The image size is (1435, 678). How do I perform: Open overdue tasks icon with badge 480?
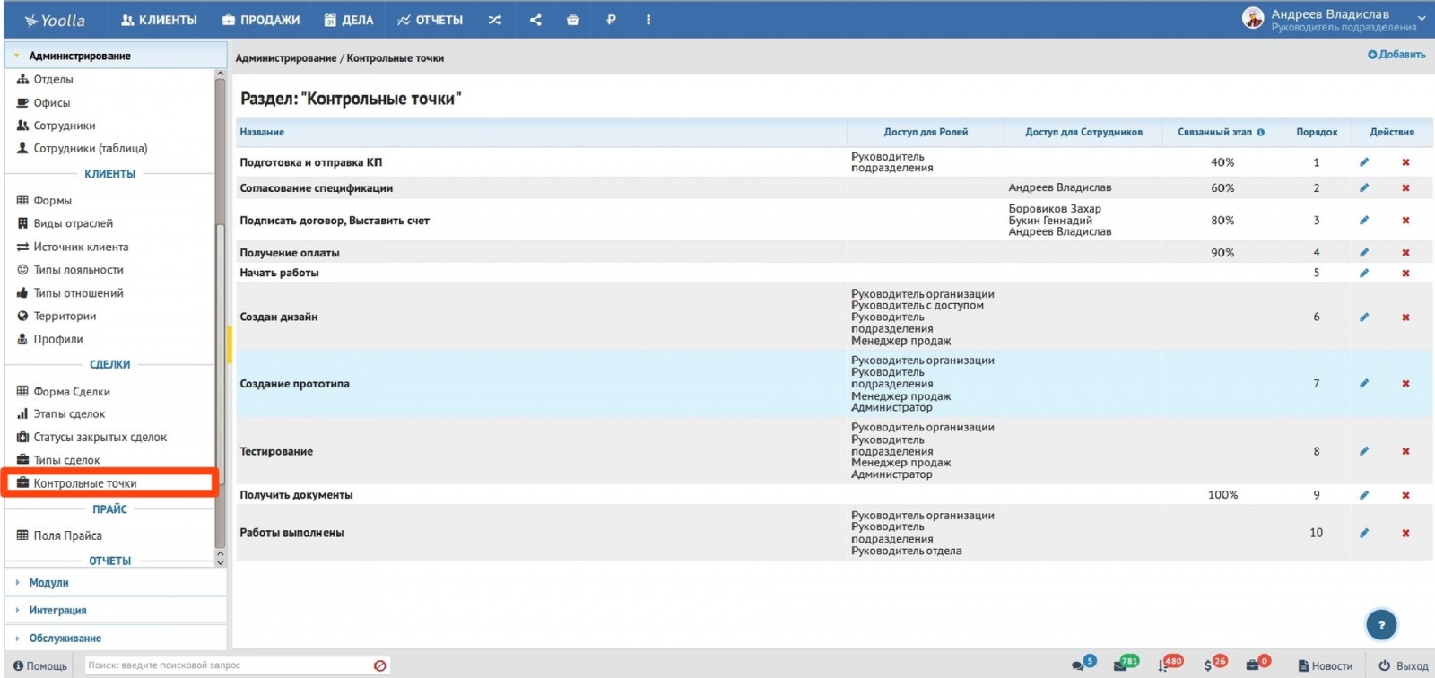(x=1170, y=665)
